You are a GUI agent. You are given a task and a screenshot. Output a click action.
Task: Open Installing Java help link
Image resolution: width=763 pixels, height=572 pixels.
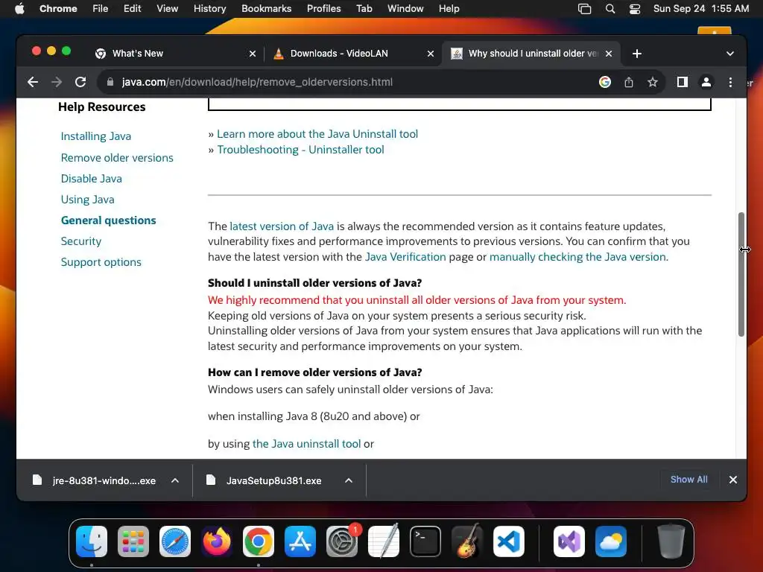(96, 137)
